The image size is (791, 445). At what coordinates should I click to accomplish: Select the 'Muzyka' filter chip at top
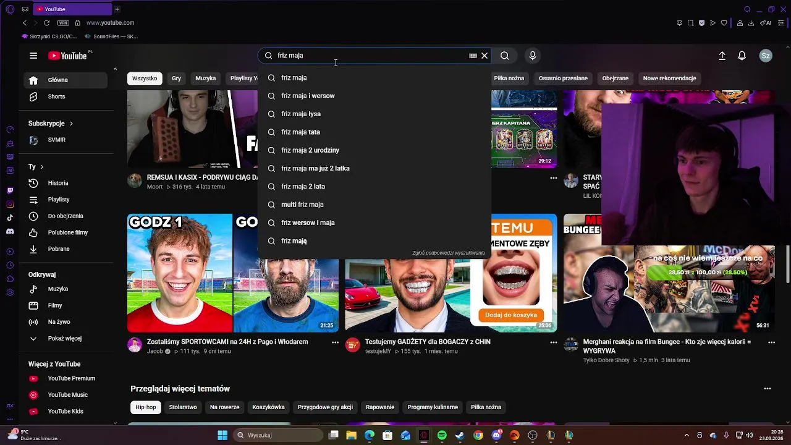pos(206,78)
